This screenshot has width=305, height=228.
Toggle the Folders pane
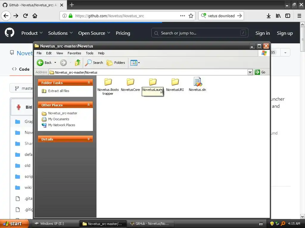coord(116,63)
